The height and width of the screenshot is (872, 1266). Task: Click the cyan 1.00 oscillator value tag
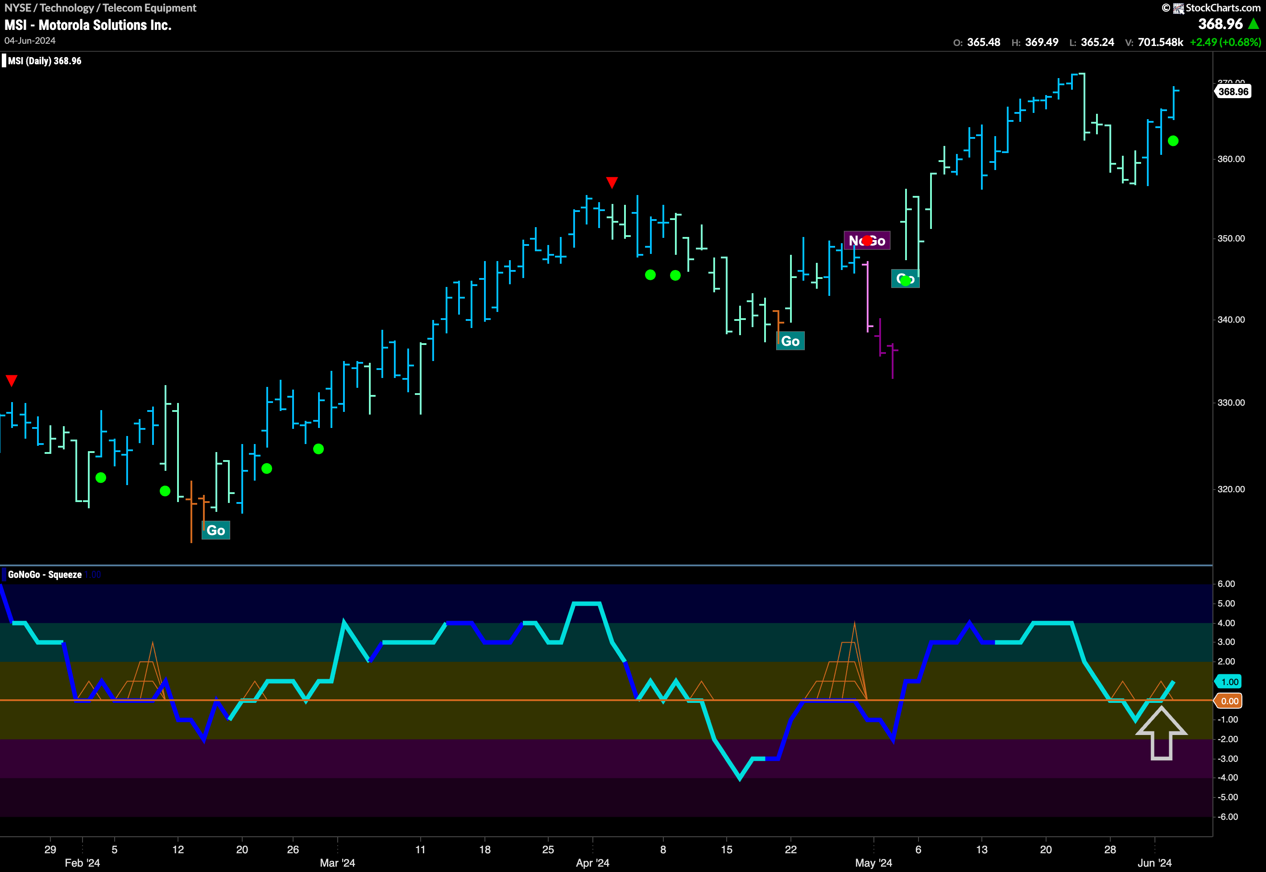pyautogui.click(x=1229, y=682)
